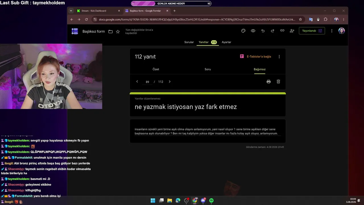Click the question title 'ne yazmak istiyosan yaz fark etmez'
The width and height of the screenshot is (364, 205).
(x=186, y=107)
